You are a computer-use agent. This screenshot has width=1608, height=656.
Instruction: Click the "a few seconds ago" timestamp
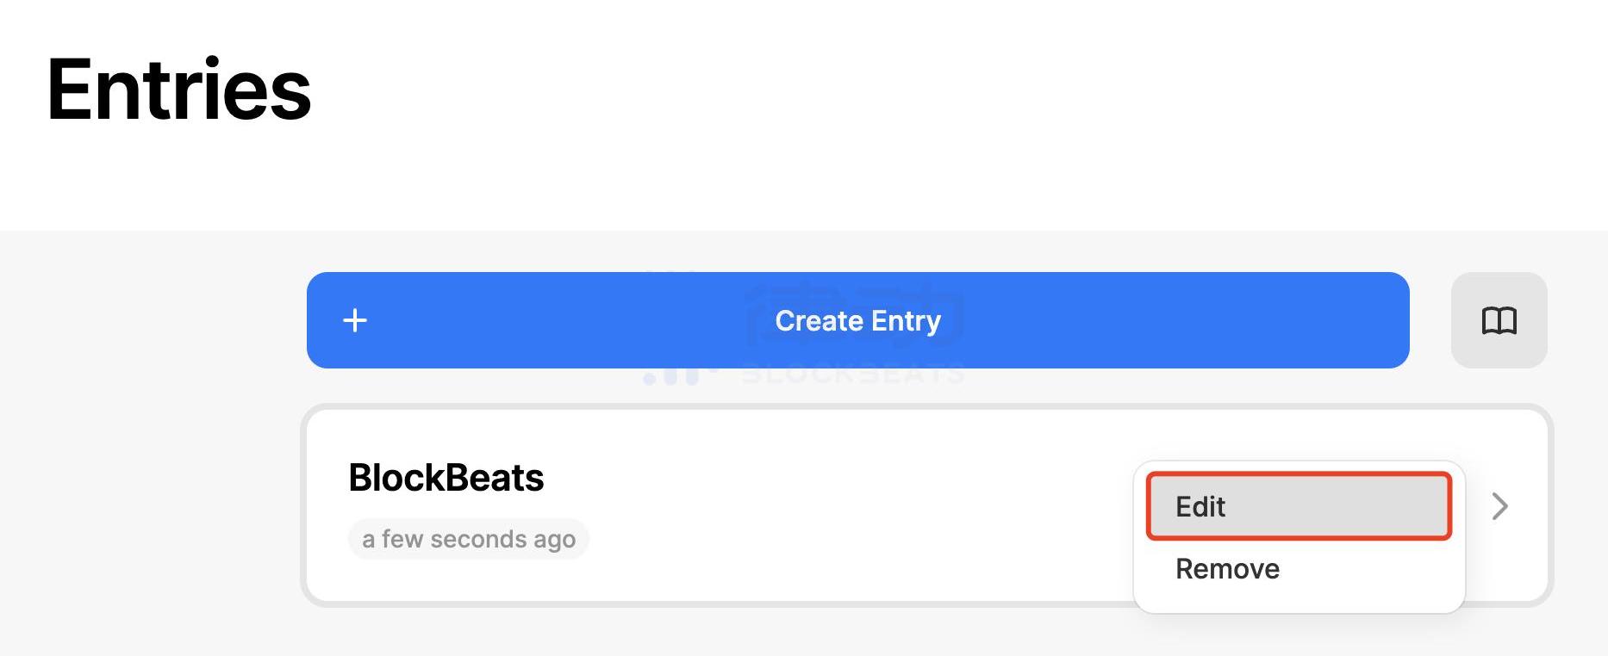(x=469, y=540)
